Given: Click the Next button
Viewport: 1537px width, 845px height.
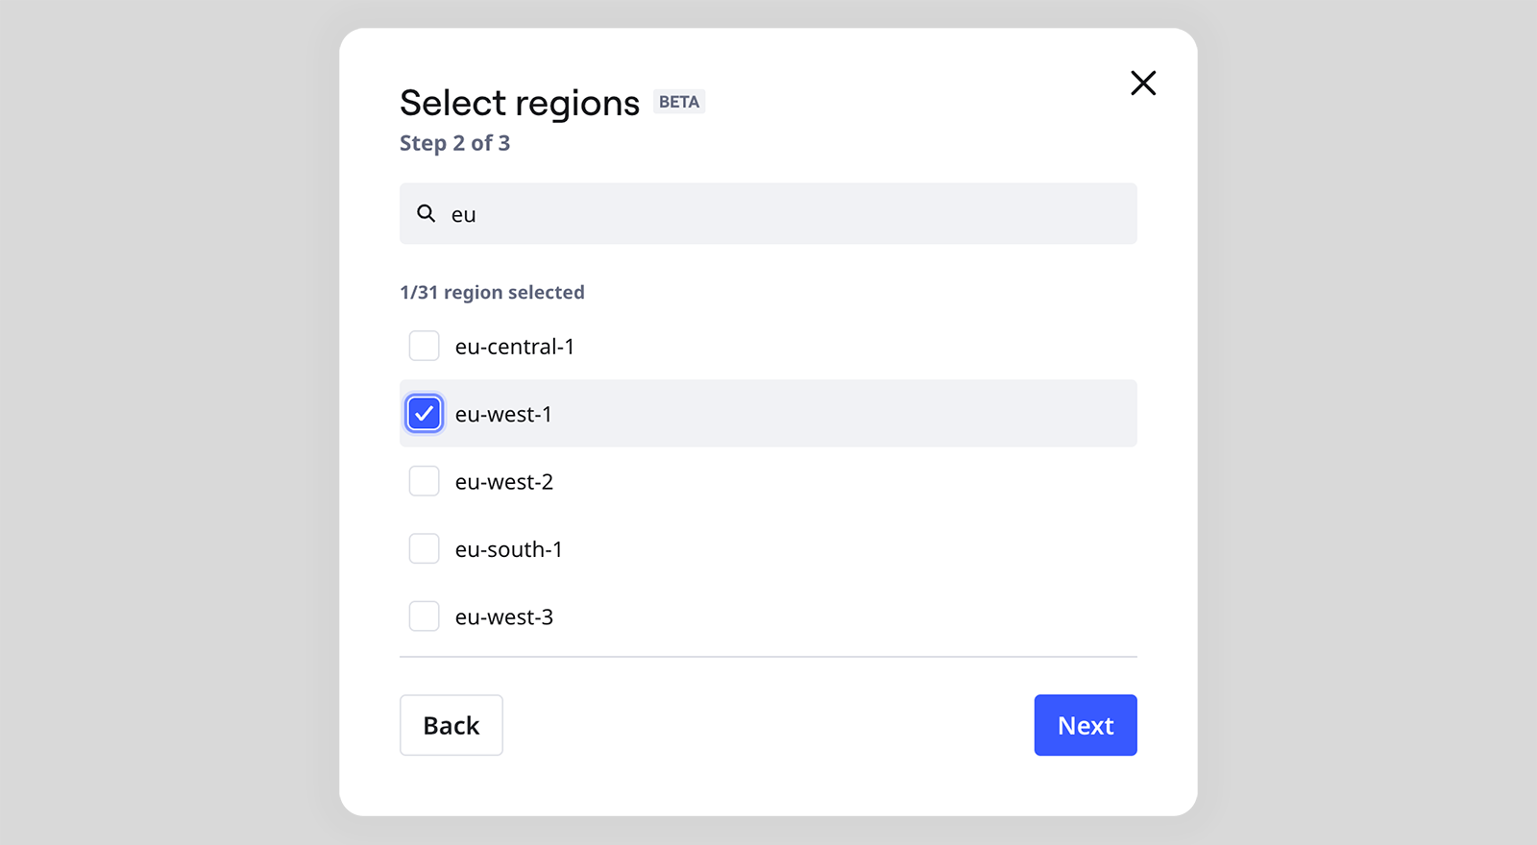Looking at the screenshot, I should tap(1085, 725).
